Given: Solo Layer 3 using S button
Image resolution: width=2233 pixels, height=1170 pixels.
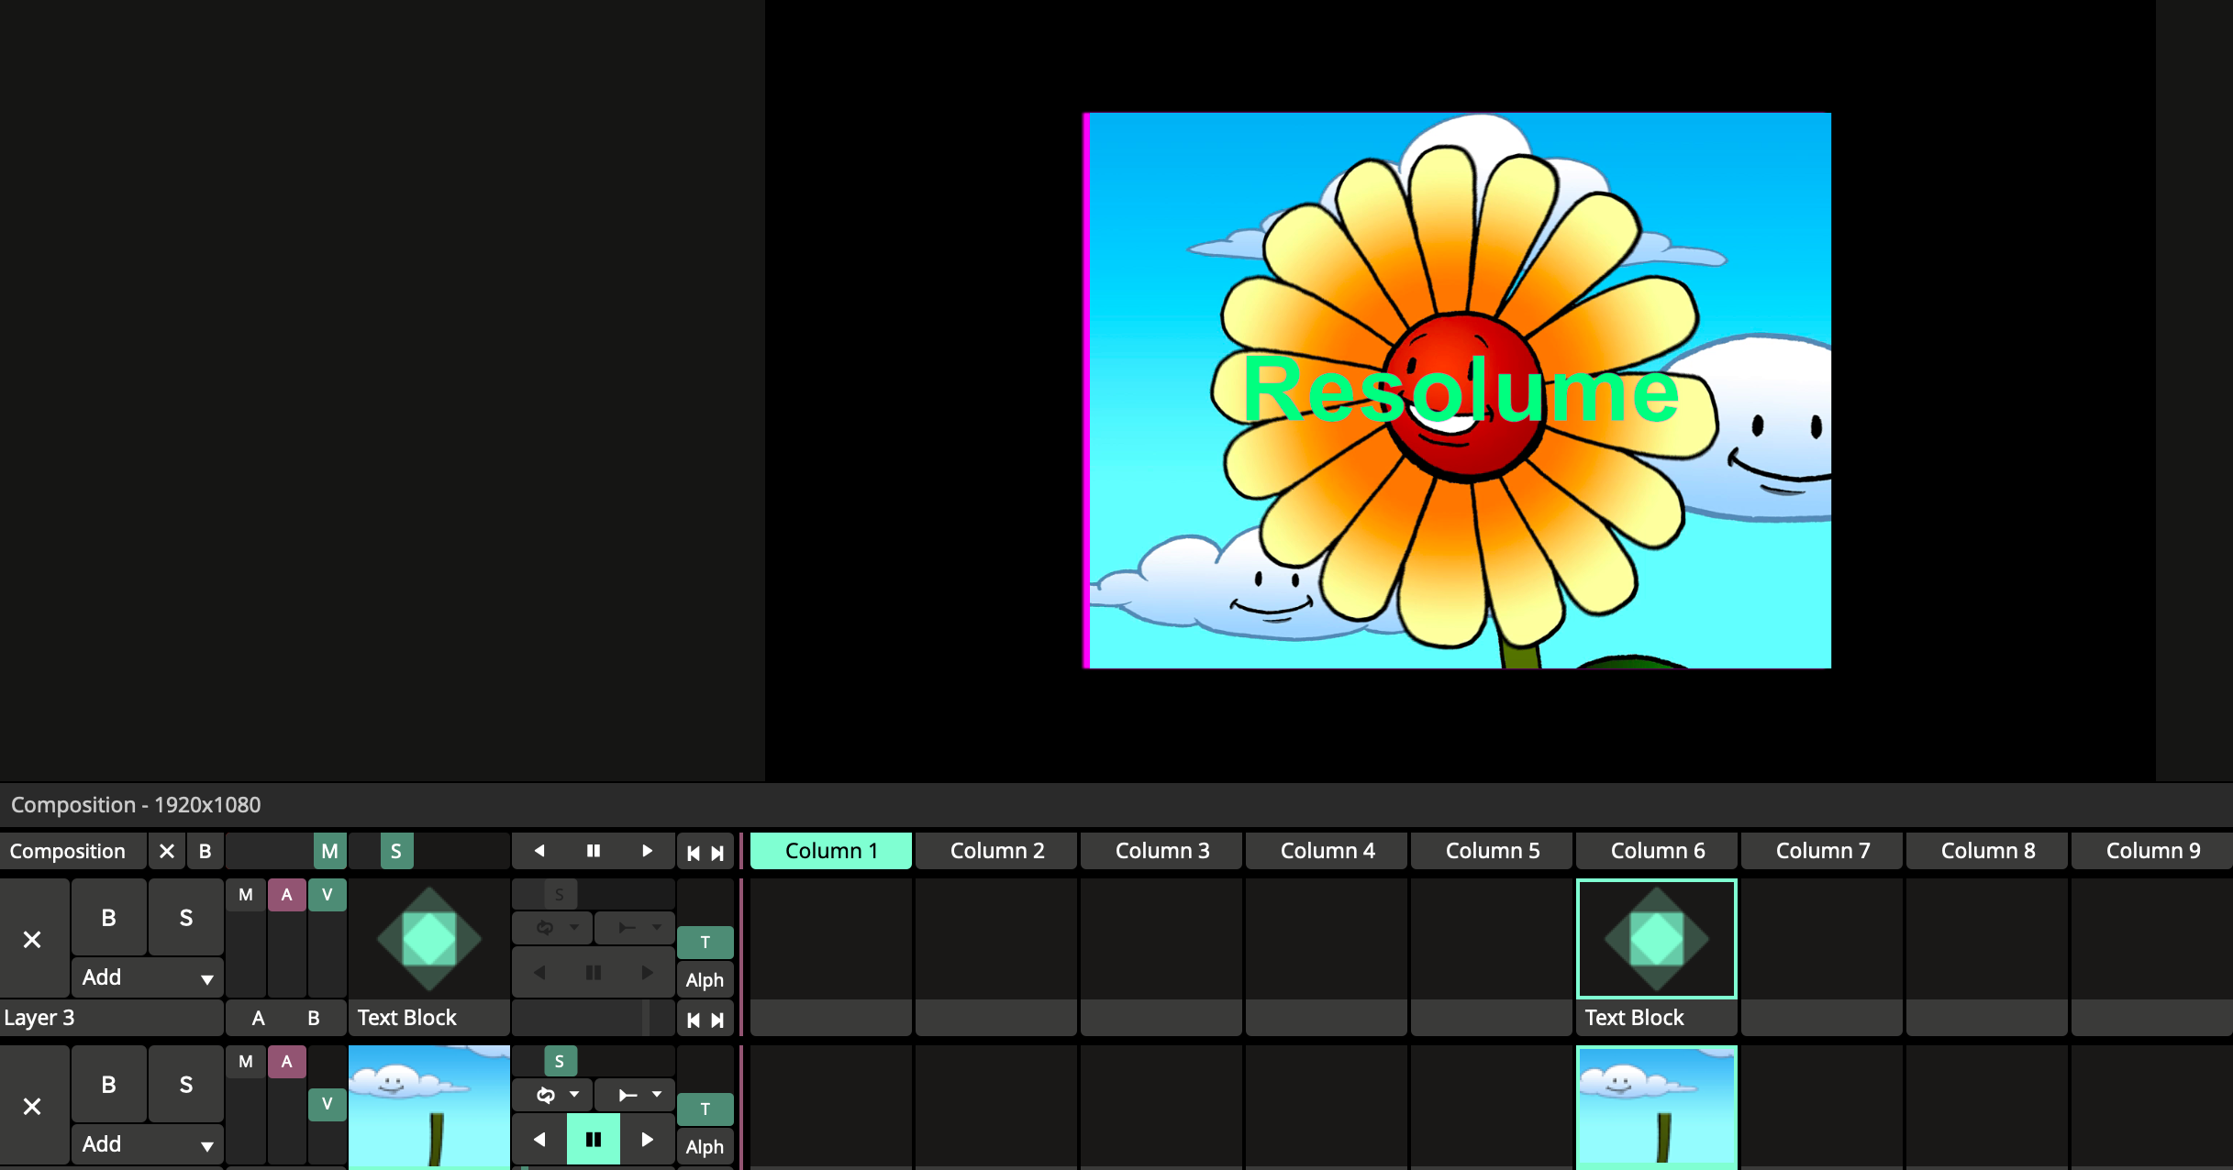Looking at the screenshot, I should (186, 918).
